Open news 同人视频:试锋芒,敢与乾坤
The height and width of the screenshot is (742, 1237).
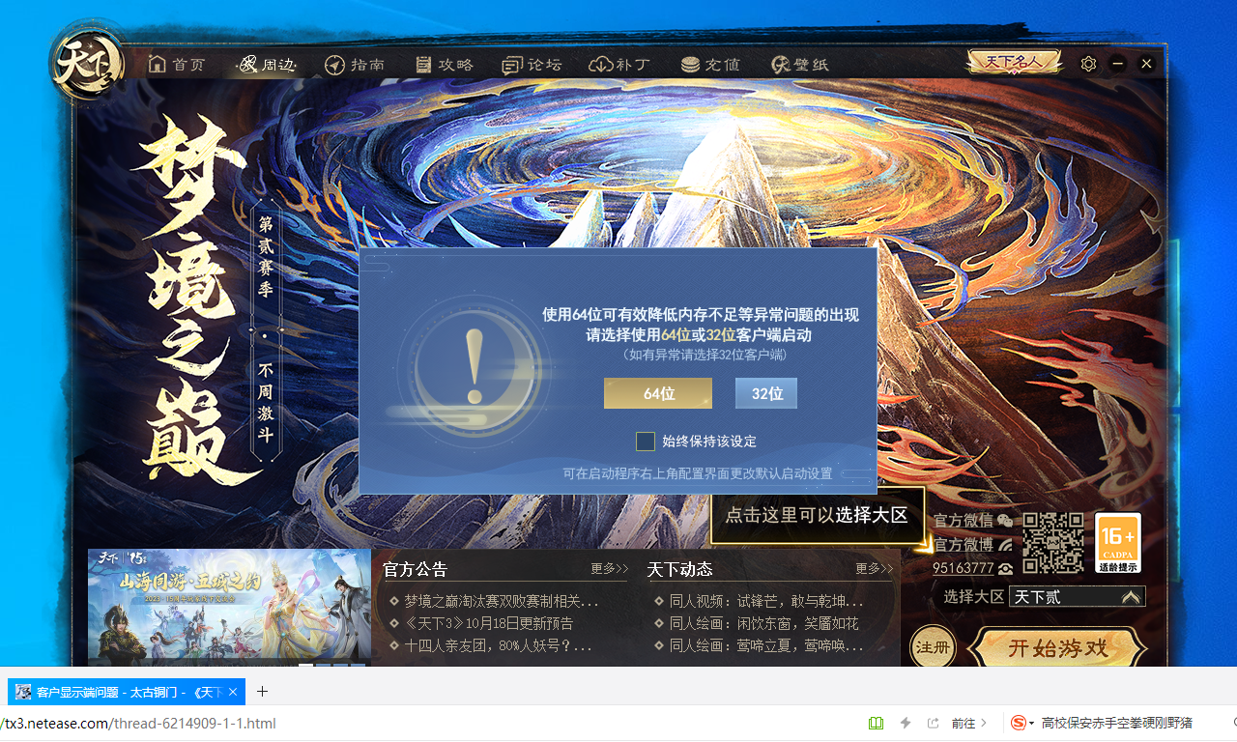(x=766, y=601)
